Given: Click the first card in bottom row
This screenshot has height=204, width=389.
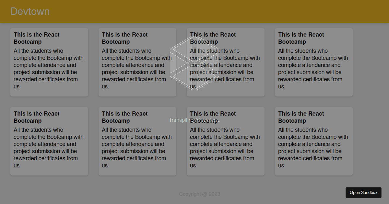Looking at the screenshot, I should coord(49,141).
